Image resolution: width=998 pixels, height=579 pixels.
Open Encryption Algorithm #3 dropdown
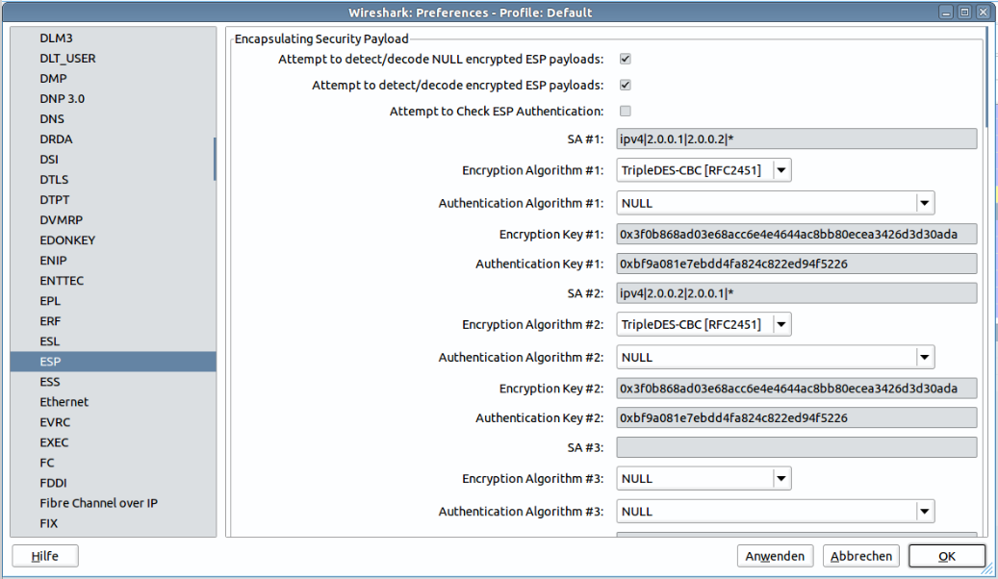tap(704, 478)
